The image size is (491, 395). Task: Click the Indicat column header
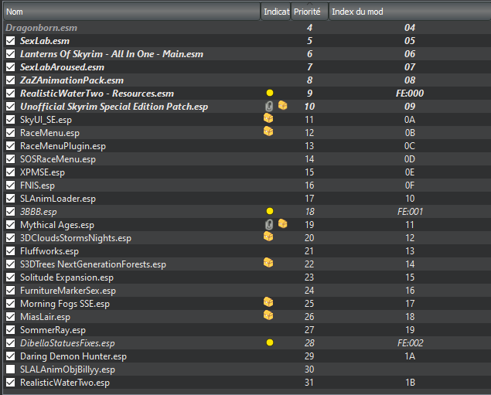pos(276,12)
